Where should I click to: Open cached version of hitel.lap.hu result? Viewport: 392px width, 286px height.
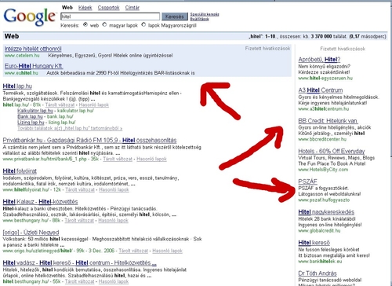[60, 104]
